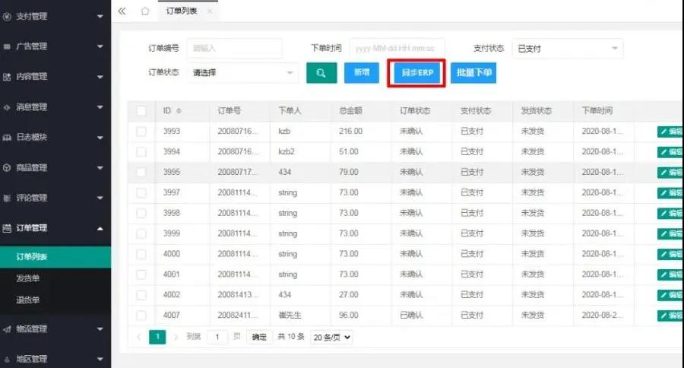Click the 订单管理 sidebar icon

click(x=7, y=228)
